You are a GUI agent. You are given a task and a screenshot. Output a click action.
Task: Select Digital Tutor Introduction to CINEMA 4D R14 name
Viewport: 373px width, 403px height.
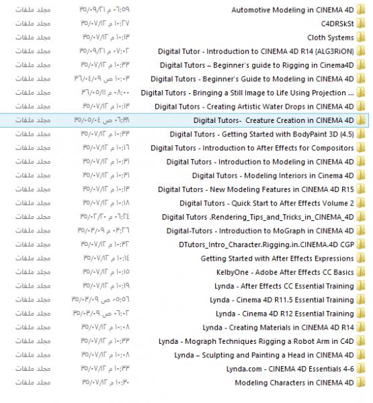pyautogui.click(x=256, y=52)
